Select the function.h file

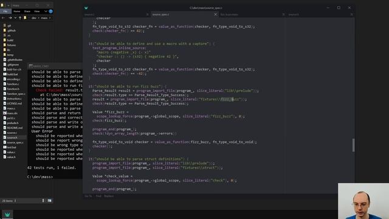[x=13, y=89]
